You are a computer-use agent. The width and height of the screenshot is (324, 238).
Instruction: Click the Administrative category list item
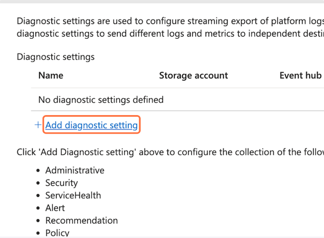click(74, 170)
